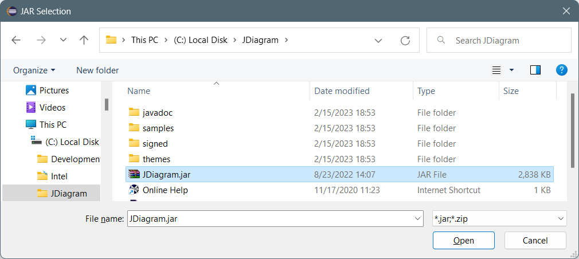Sort by Size column header

pyautogui.click(x=511, y=91)
